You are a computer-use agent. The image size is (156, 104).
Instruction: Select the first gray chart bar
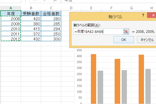100,87
